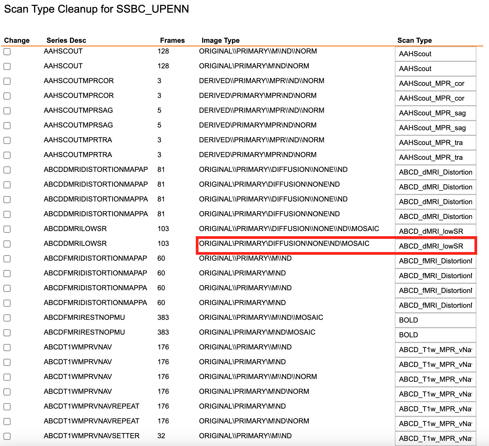Select checkbox for first AAHSCOUTMPRCOR row
489x446 pixels.
[7, 81]
